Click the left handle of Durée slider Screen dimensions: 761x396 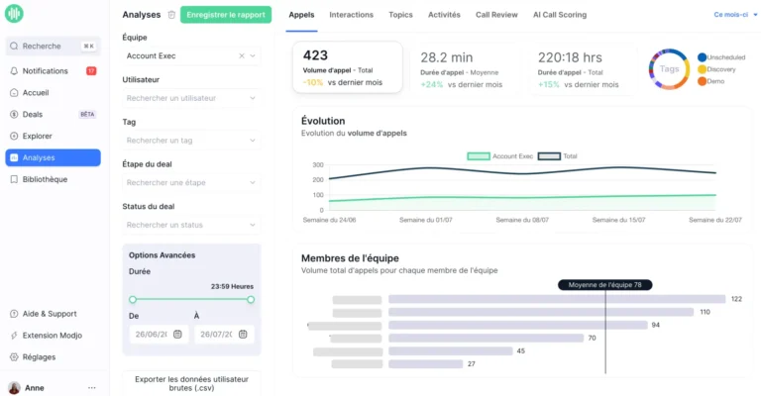(133, 300)
